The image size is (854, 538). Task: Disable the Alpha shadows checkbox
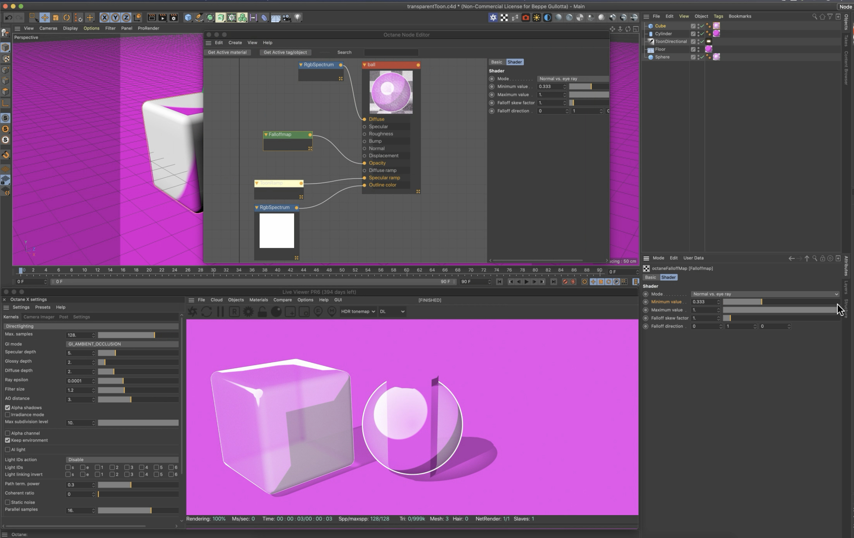8,407
